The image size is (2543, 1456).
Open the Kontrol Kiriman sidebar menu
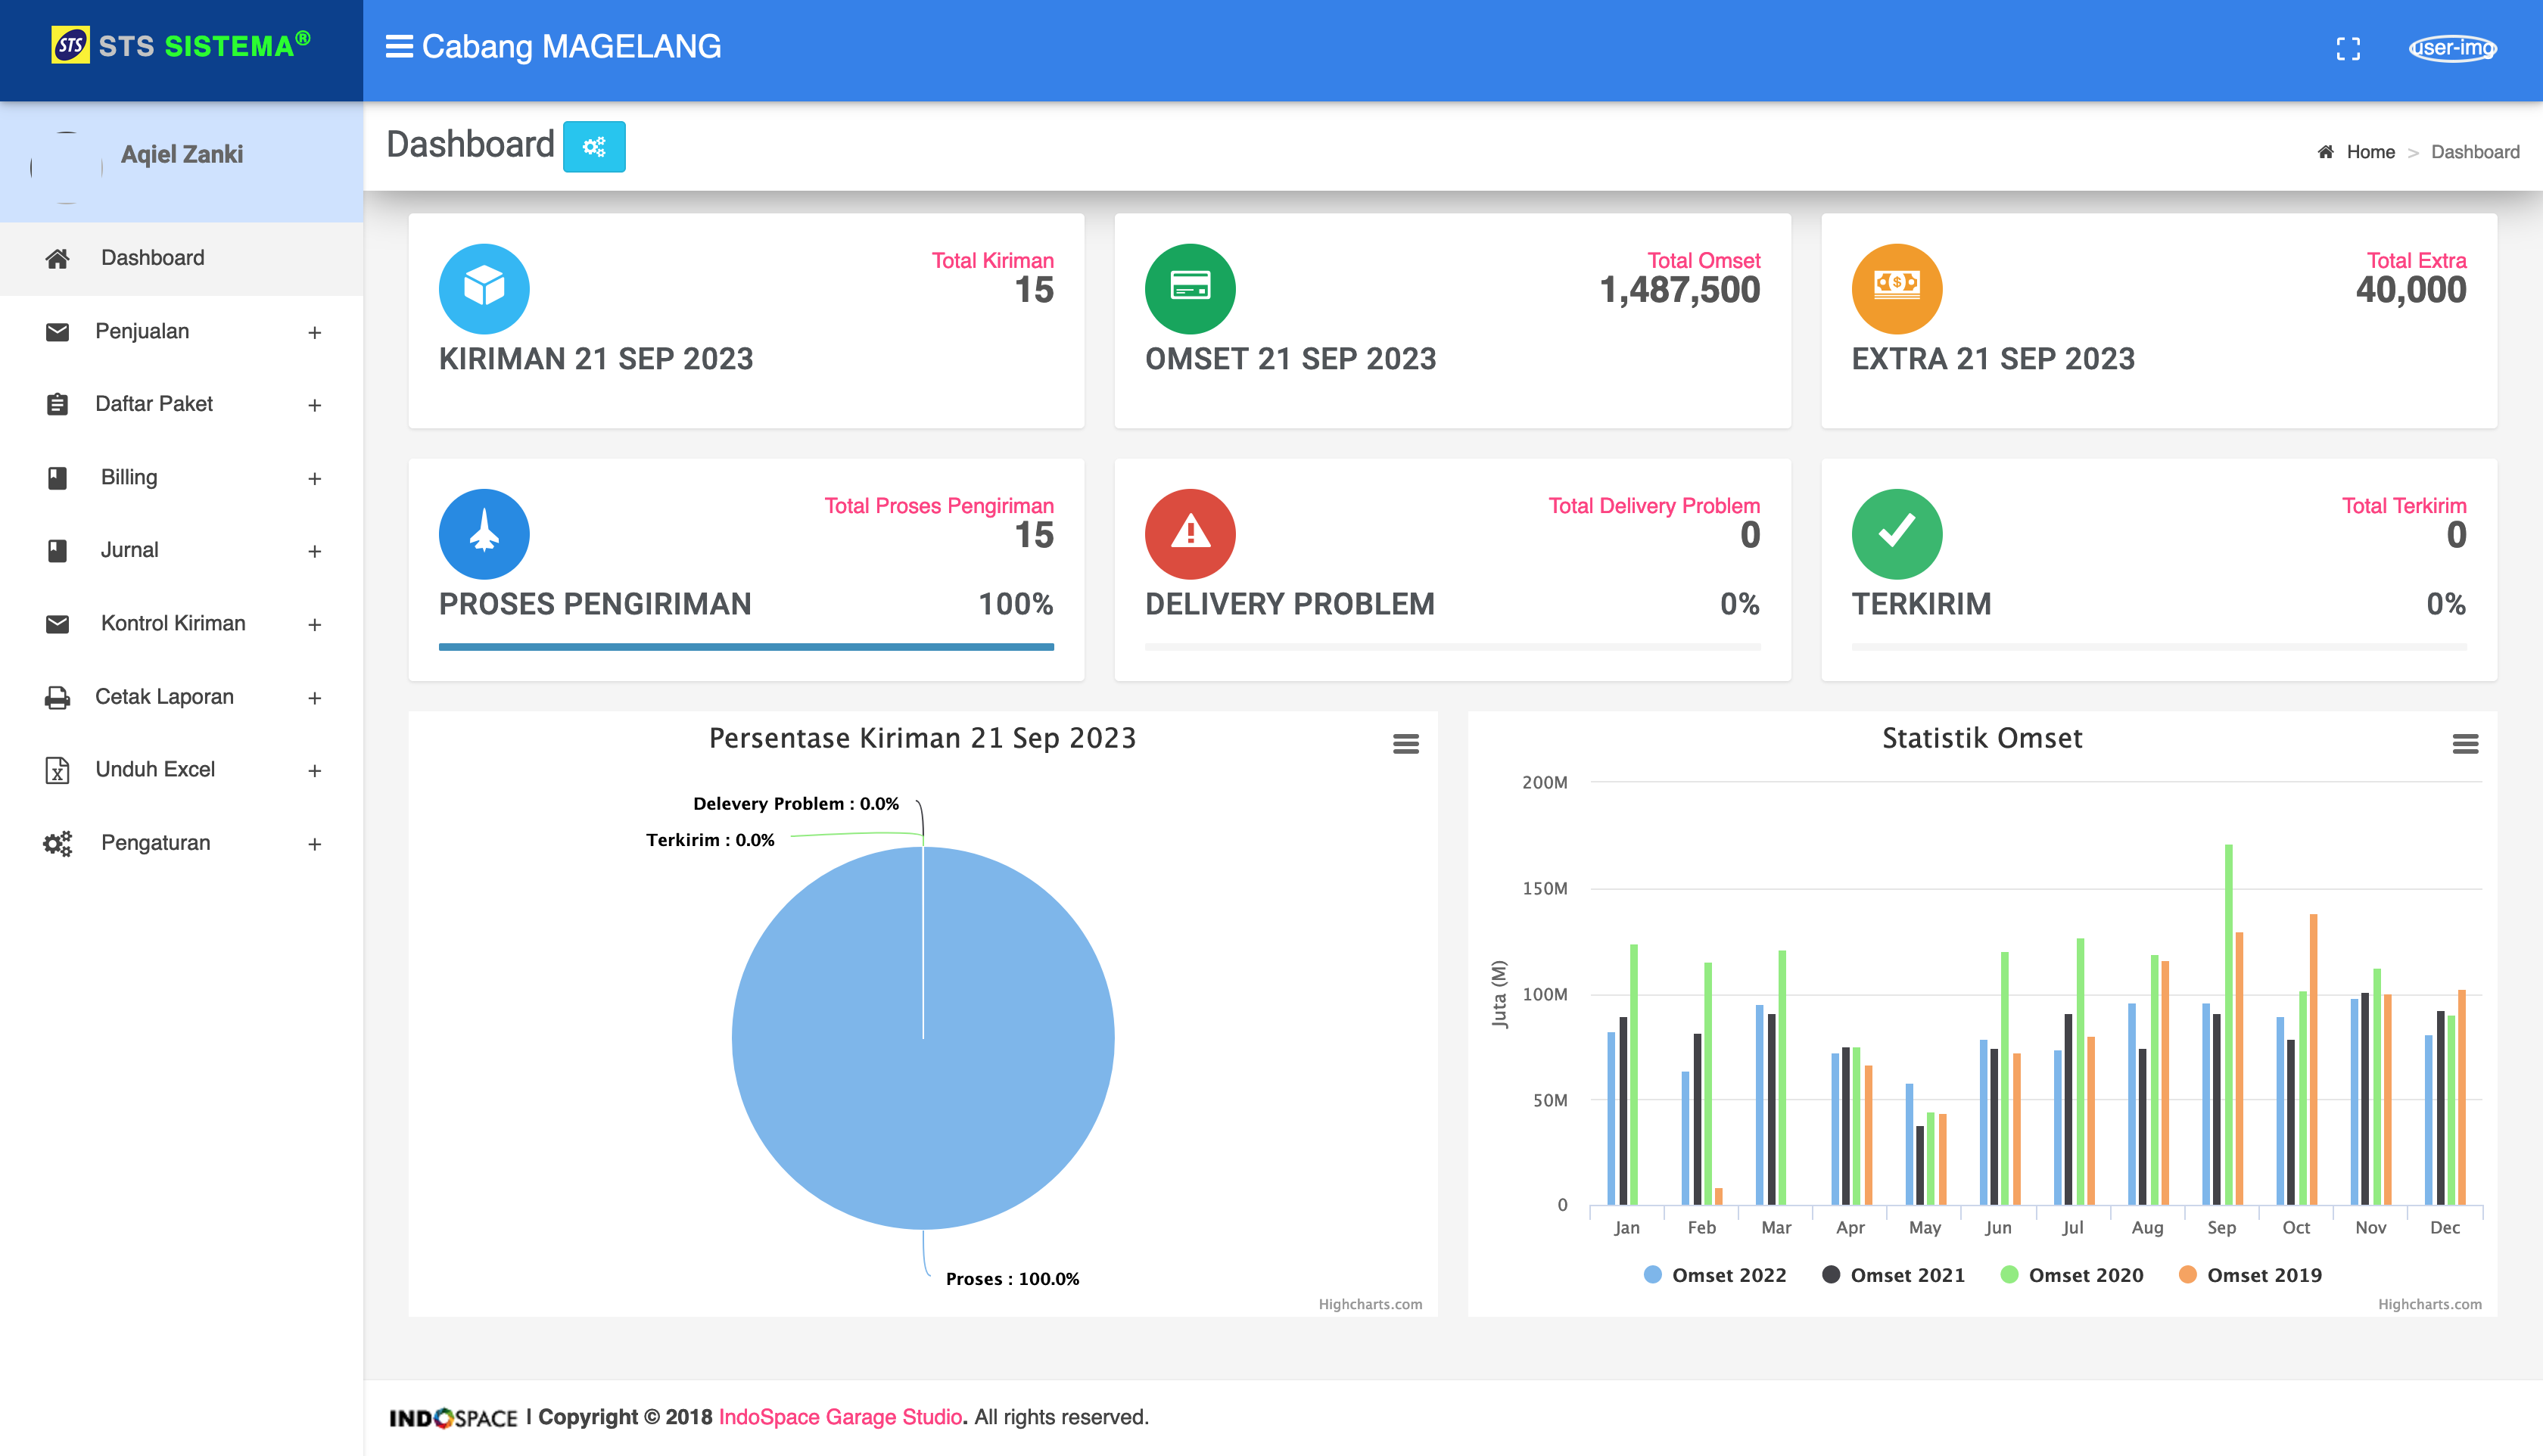pyautogui.click(x=181, y=623)
